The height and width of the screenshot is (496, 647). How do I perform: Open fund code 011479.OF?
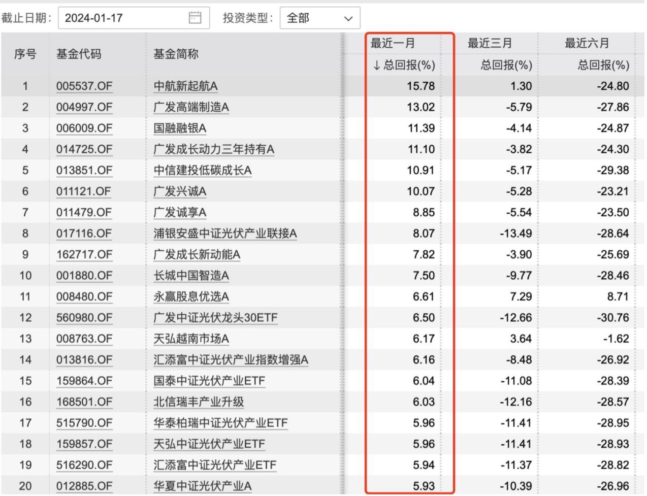84,213
